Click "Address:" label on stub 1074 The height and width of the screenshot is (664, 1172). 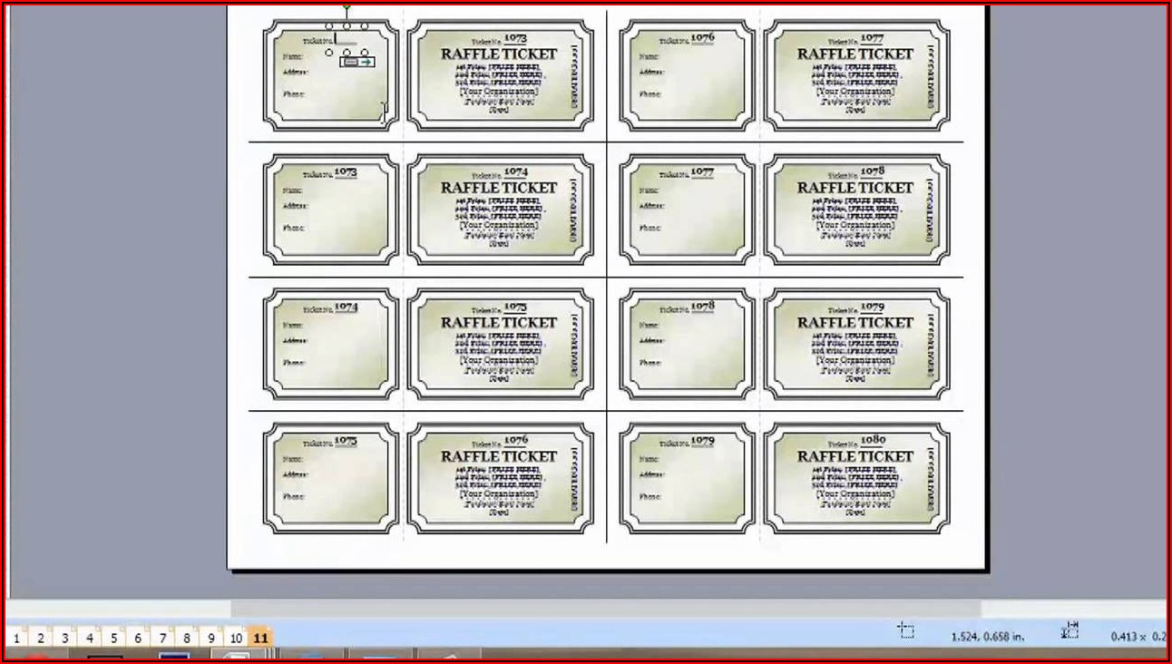click(x=296, y=341)
